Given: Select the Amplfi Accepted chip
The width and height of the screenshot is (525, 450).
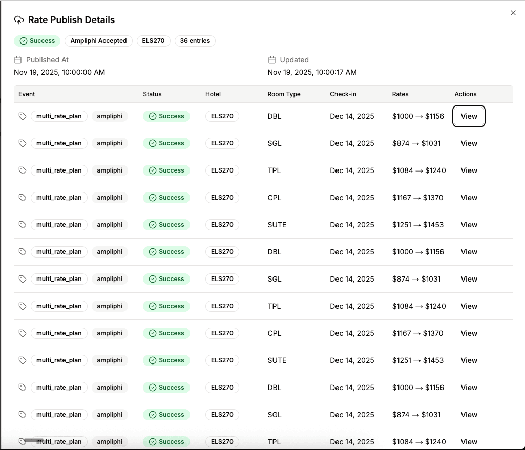Looking at the screenshot, I should [x=98, y=40].
